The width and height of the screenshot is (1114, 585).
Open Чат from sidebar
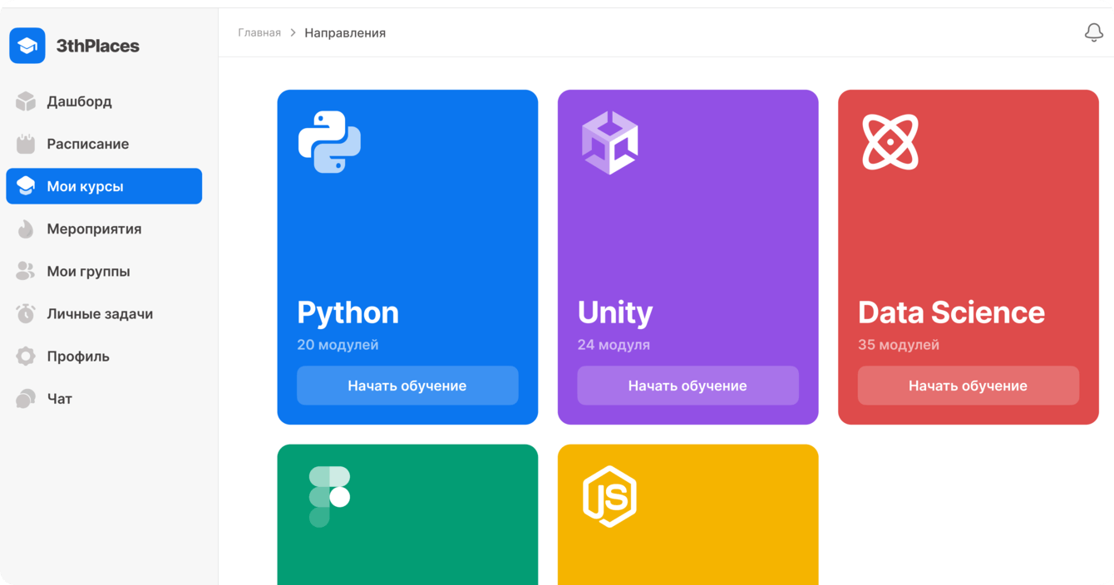point(104,399)
